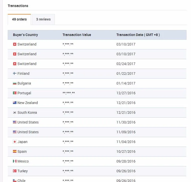Select the 01/22/2017 Finland transaction date
Viewport: 191px width, 182px height.
126,73
